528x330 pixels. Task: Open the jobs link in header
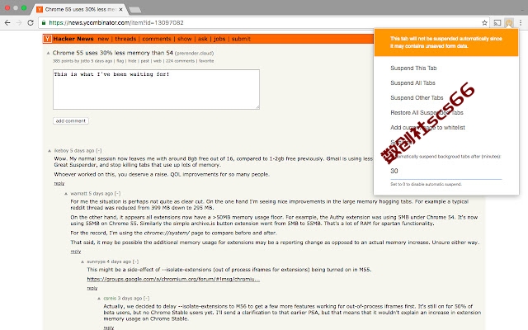[219, 39]
